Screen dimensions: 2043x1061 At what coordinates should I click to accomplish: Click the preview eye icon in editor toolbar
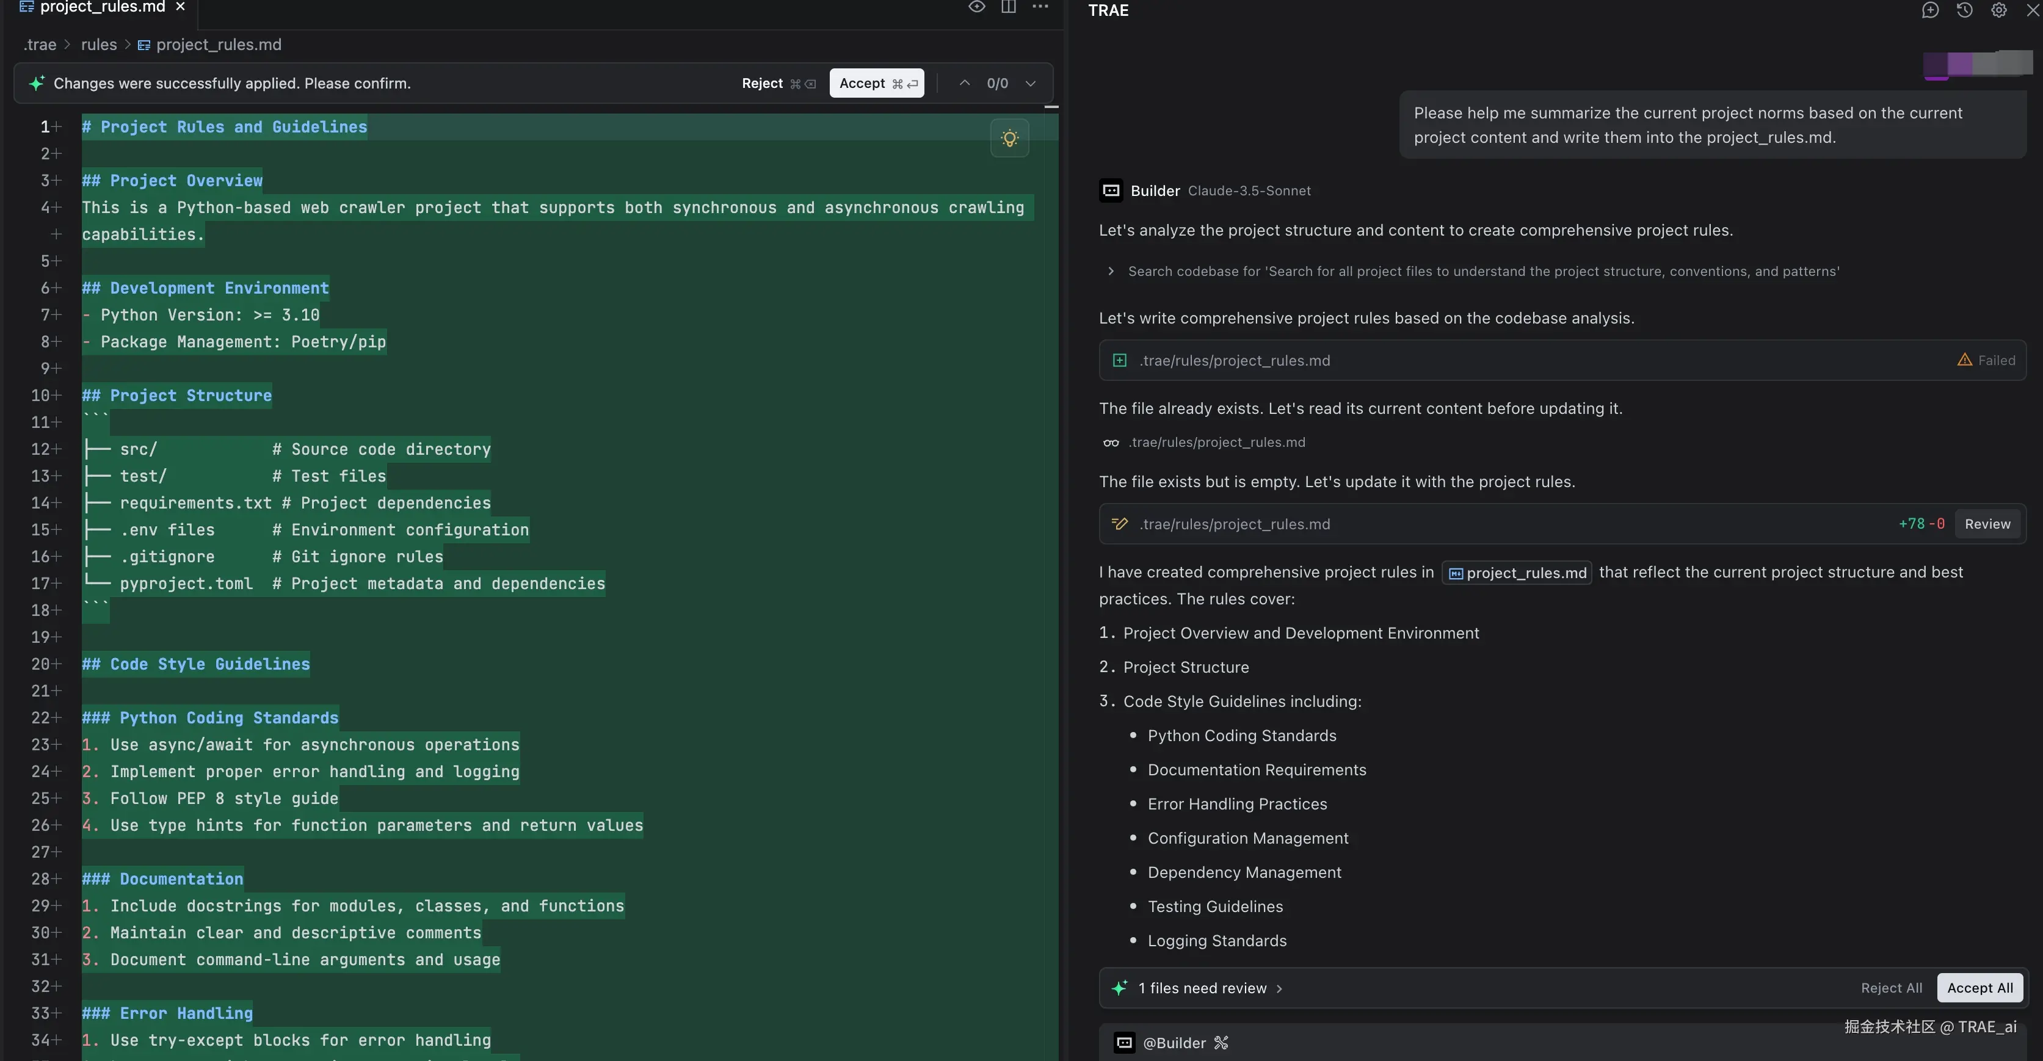point(976,7)
